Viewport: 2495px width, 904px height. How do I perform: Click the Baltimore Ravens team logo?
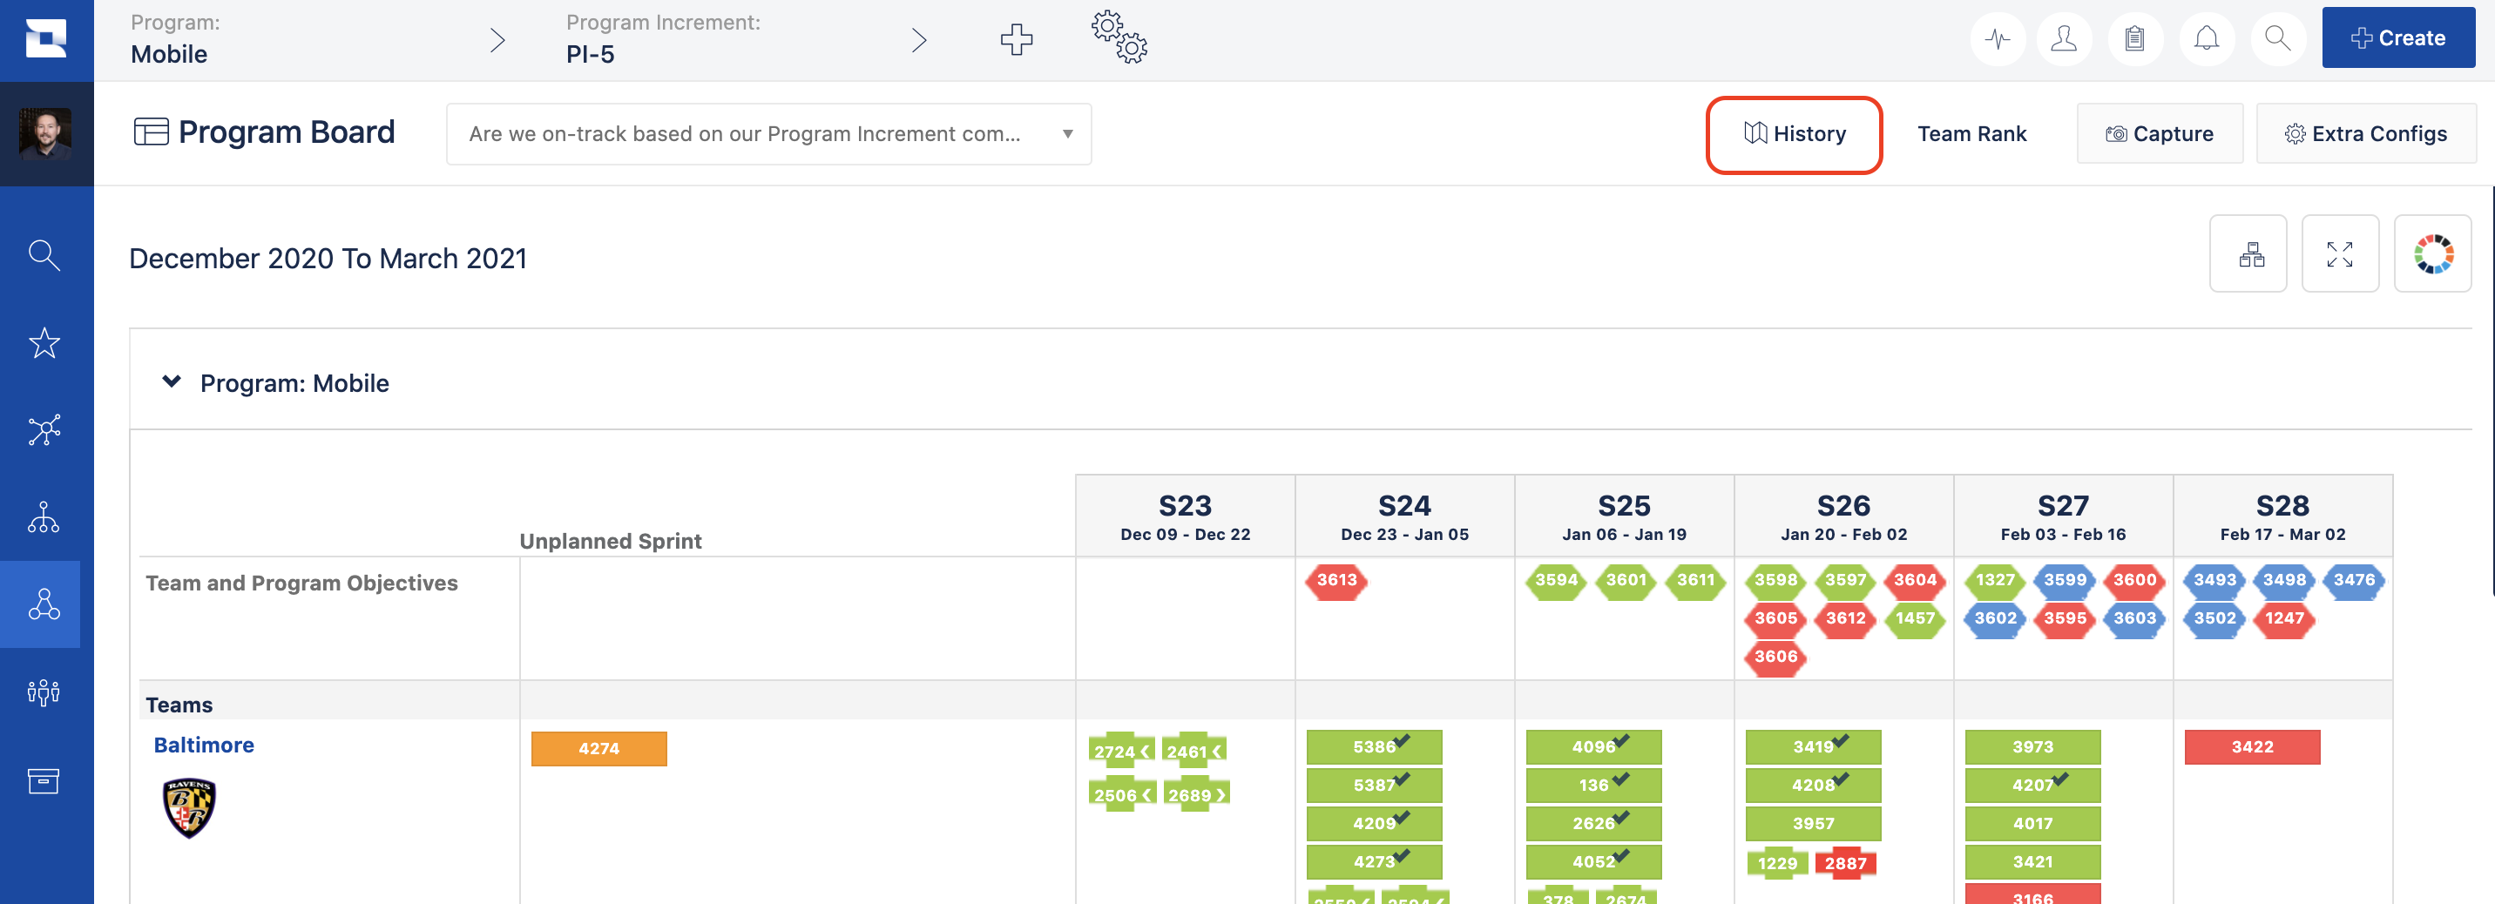click(x=189, y=808)
